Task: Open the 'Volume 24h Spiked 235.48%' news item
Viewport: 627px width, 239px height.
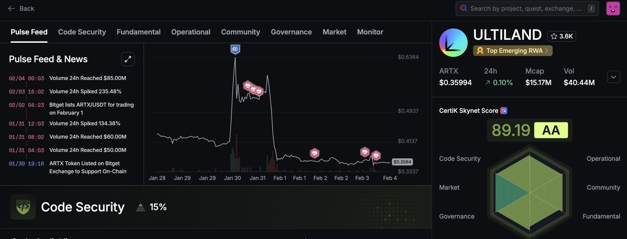Action: coord(85,91)
